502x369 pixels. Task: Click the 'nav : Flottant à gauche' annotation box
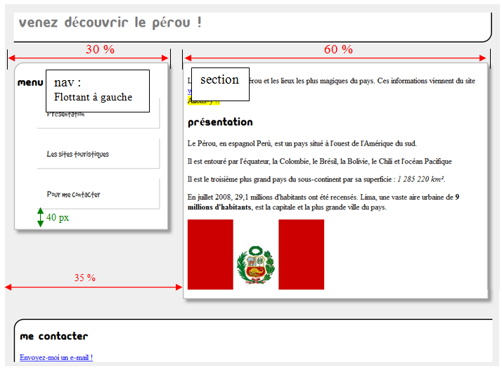(98, 91)
